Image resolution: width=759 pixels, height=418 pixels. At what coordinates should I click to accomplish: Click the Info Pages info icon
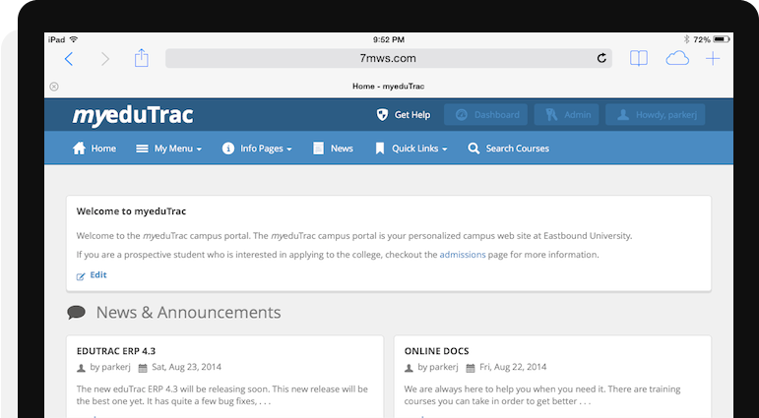click(x=228, y=149)
